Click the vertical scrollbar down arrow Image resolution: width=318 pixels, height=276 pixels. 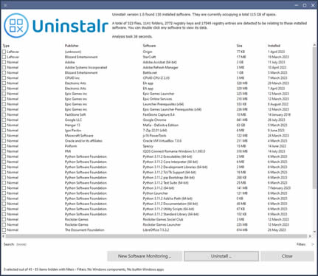(314, 232)
